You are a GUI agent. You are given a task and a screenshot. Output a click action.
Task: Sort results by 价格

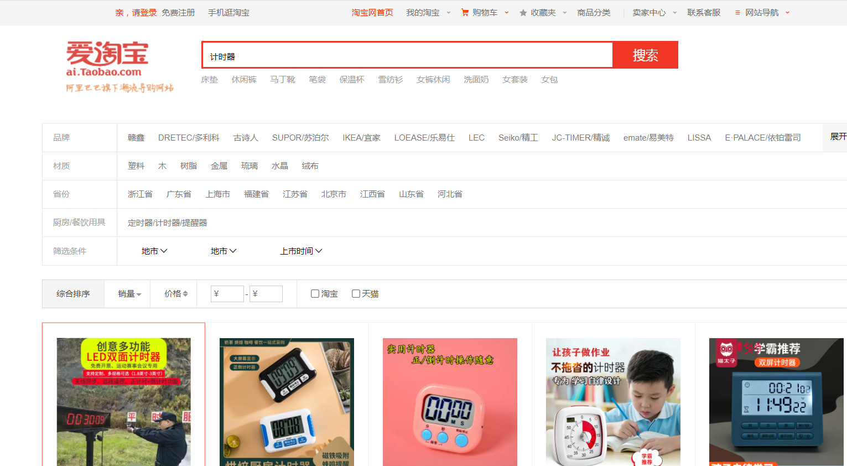[176, 294]
